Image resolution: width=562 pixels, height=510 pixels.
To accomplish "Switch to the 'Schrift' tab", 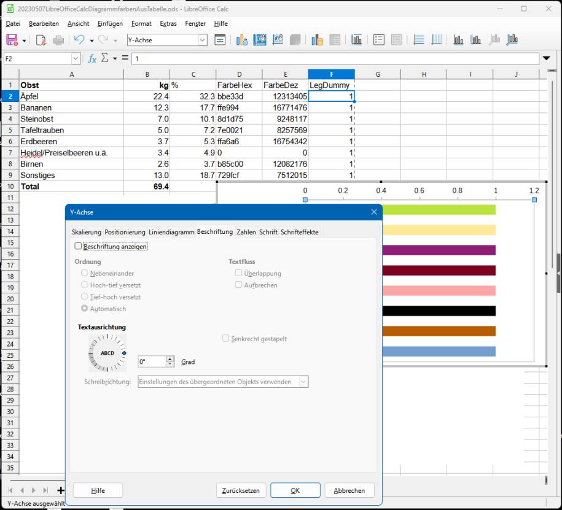I will click(268, 232).
